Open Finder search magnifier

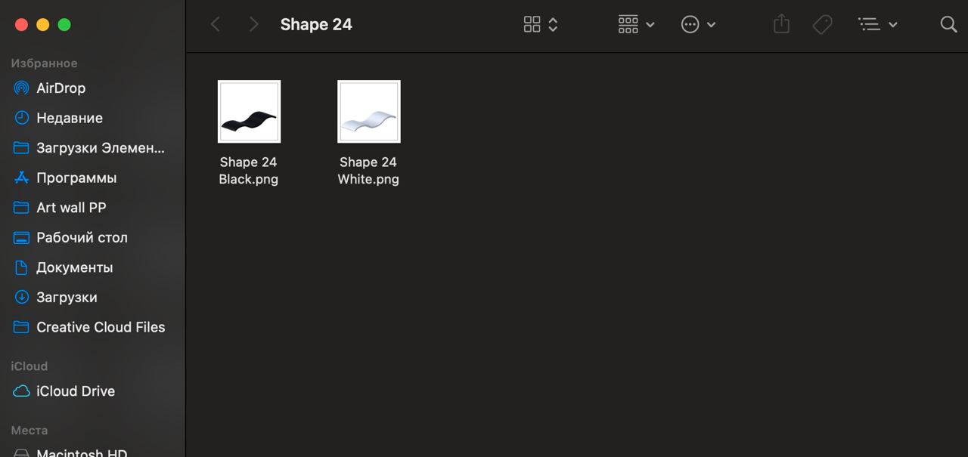[948, 25]
